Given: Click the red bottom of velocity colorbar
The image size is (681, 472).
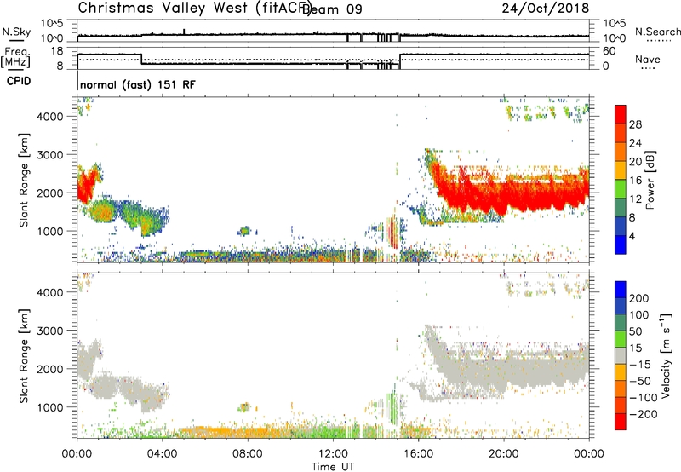Looking at the screenshot, I should 621,422.
